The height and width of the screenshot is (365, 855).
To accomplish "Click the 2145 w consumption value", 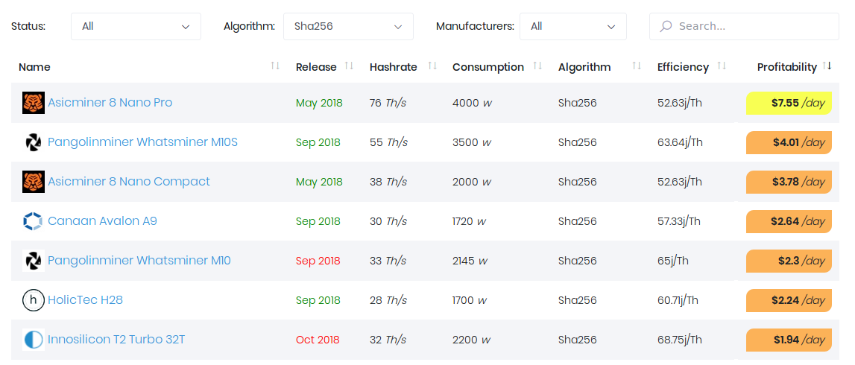I will click(x=470, y=261).
